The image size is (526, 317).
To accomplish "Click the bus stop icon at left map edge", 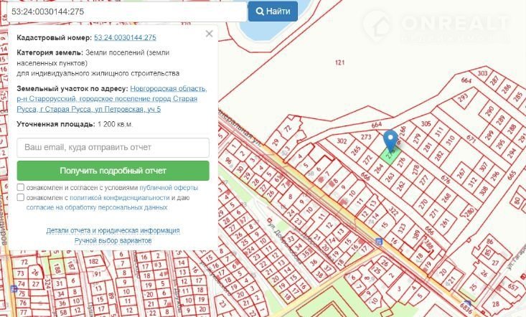I will 14,289.
